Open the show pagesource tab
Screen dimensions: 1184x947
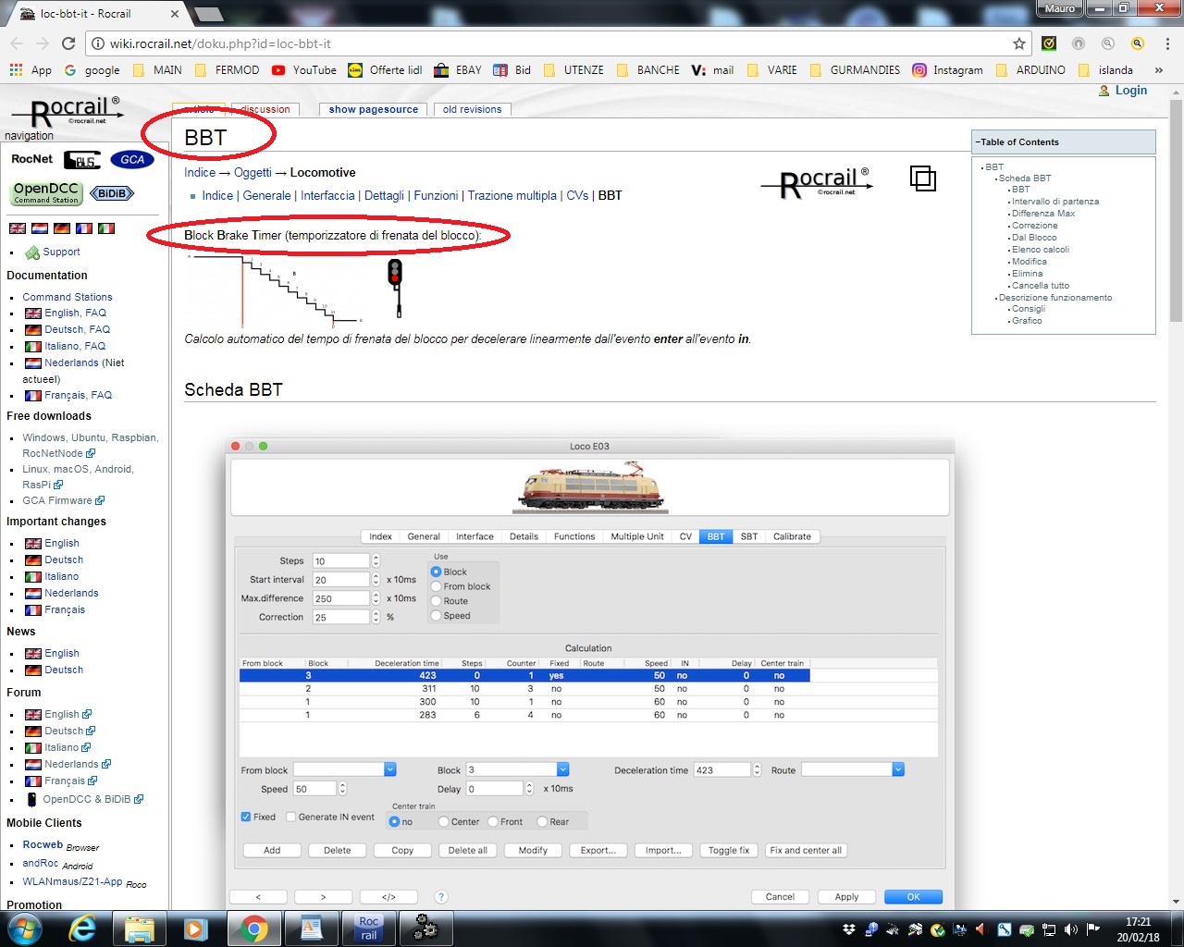click(373, 109)
